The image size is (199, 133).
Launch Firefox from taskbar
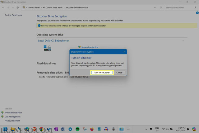tap(92, 129)
